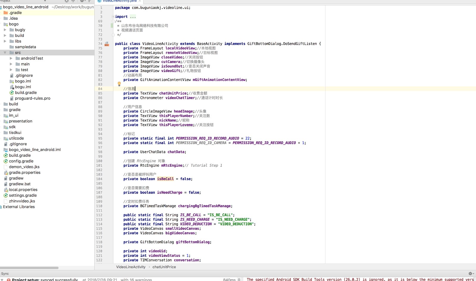Unfold the collapsed import block

pyautogui.click(x=113, y=17)
